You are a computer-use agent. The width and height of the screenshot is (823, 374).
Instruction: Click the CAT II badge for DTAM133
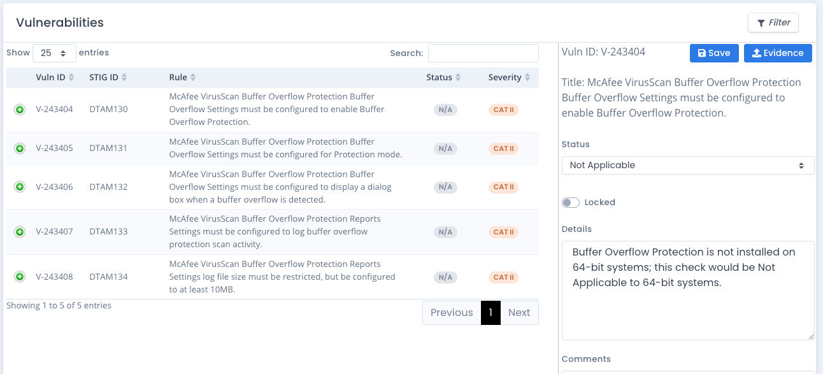coord(503,232)
